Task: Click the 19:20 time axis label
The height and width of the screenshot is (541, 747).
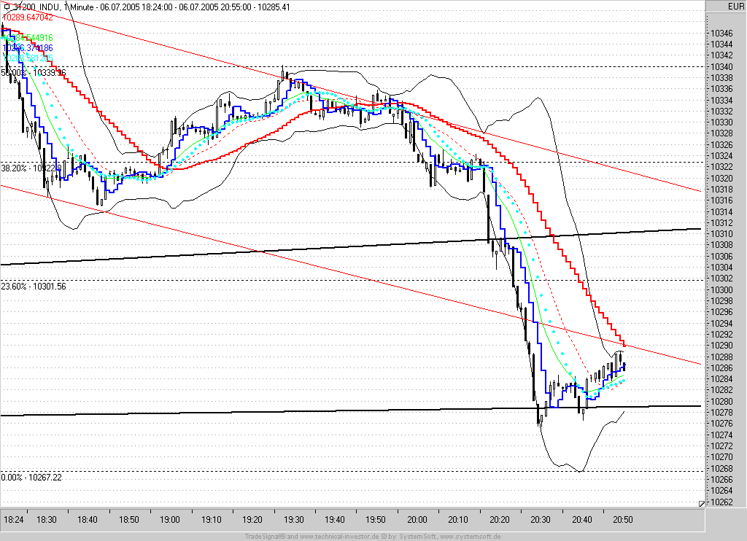Action: click(252, 520)
